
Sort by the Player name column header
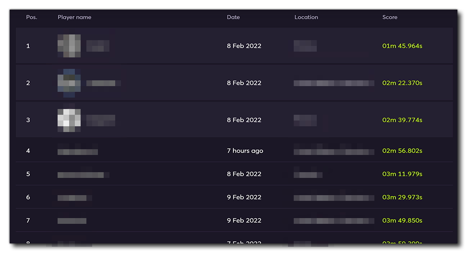[74, 17]
